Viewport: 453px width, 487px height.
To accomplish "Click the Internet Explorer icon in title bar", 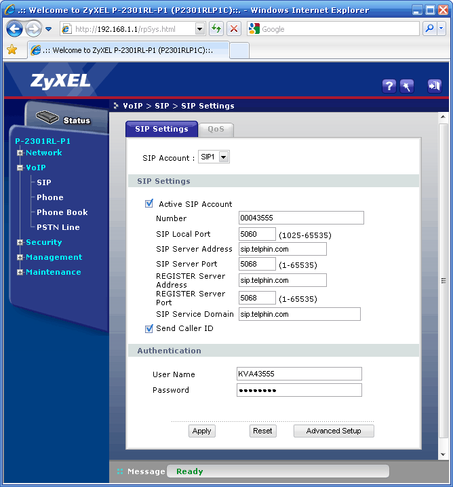I will pyautogui.click(x=10, y=9).
